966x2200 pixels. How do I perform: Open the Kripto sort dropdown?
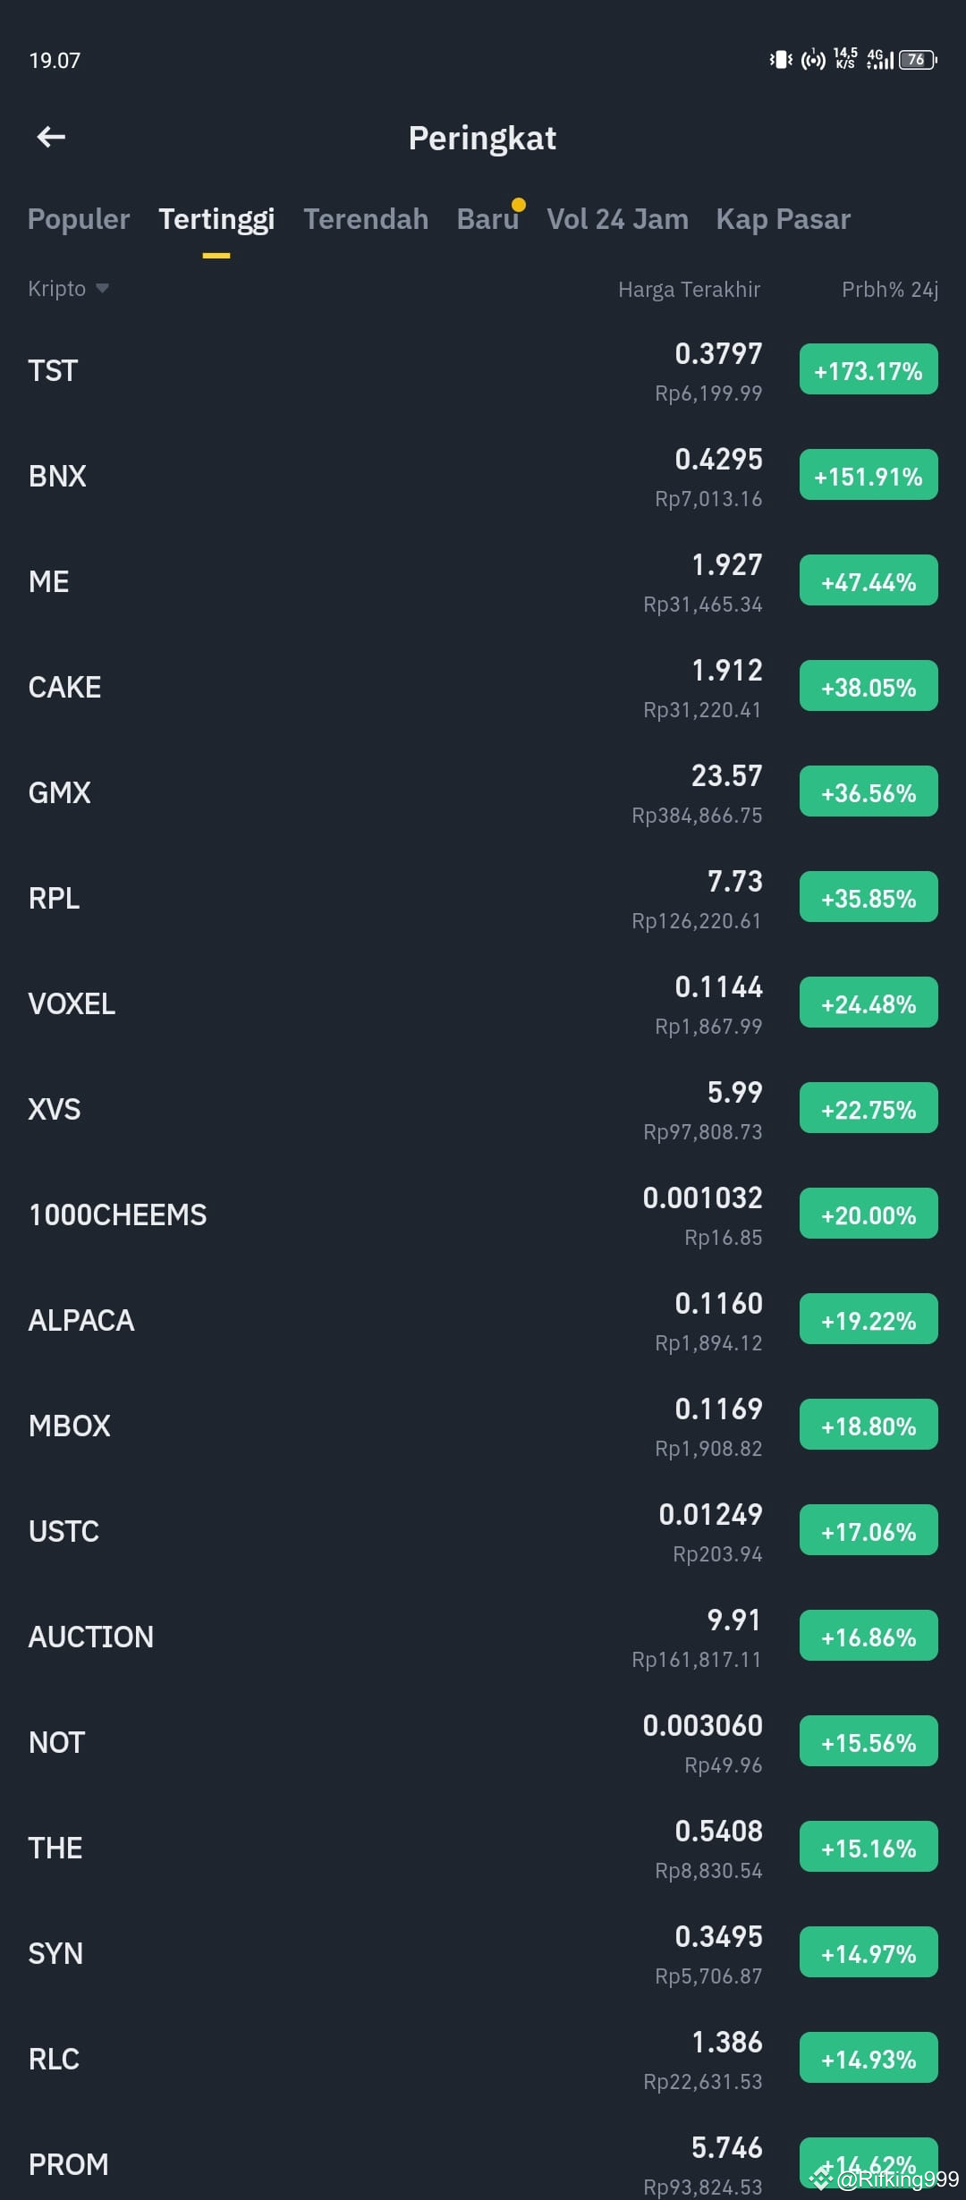click(67, 288)
